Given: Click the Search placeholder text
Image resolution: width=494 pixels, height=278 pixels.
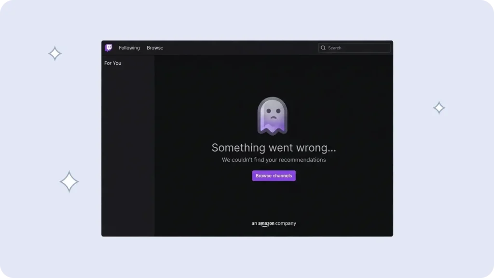Looking at the screenshot, I should pos(334,48).
